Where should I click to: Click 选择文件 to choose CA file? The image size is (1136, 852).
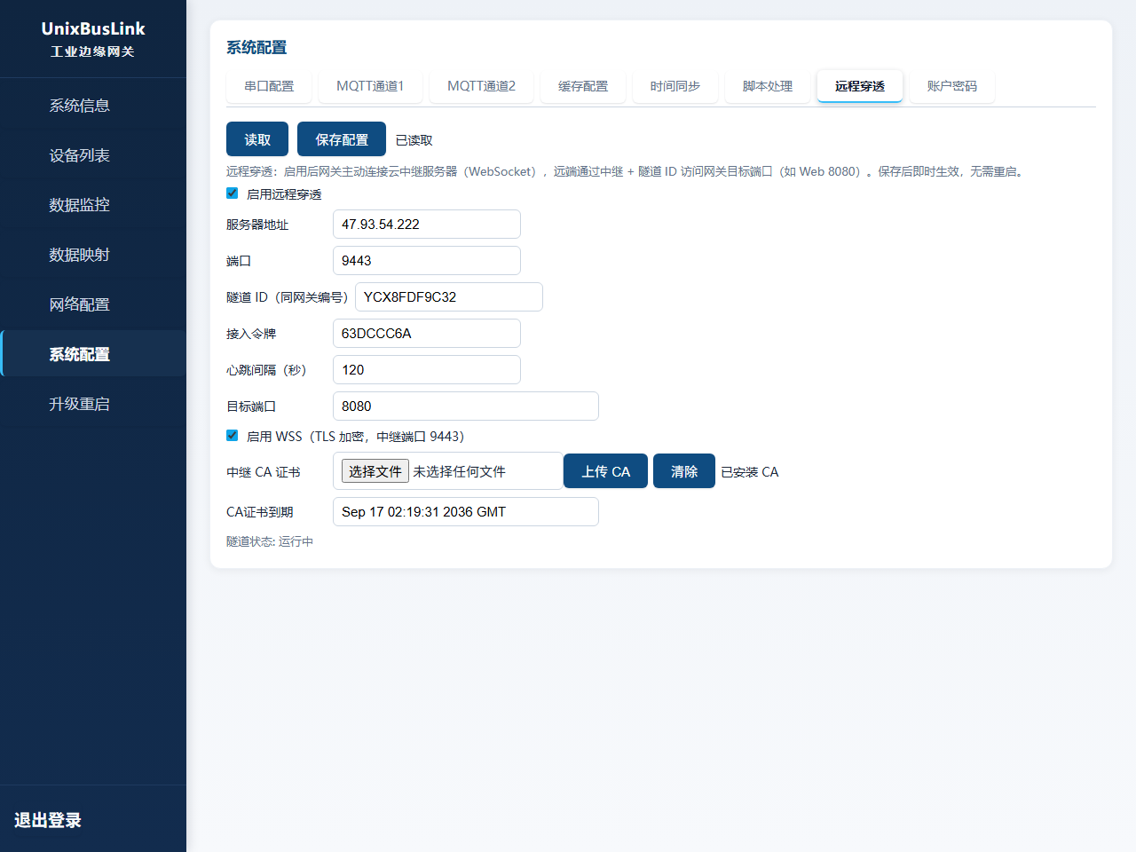pyautogui.click(x=375, y=471)
